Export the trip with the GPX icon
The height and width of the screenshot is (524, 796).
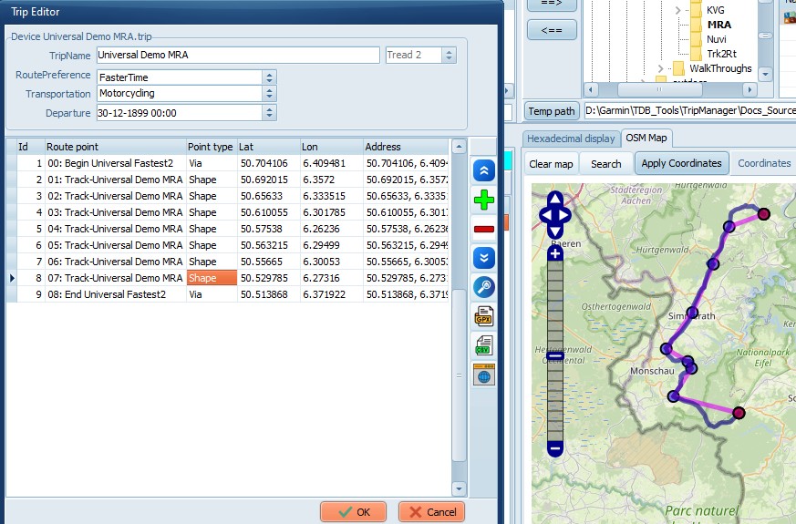(x=484, y=316)
